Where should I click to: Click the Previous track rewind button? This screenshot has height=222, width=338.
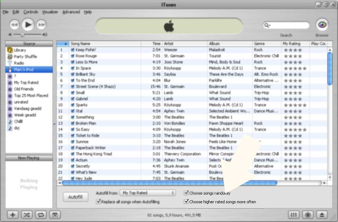click(14, 25)
